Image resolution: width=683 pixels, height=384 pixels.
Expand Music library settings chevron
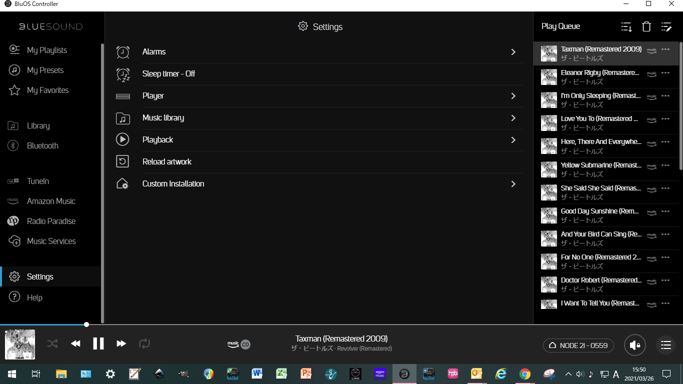(x=513, y=118)
